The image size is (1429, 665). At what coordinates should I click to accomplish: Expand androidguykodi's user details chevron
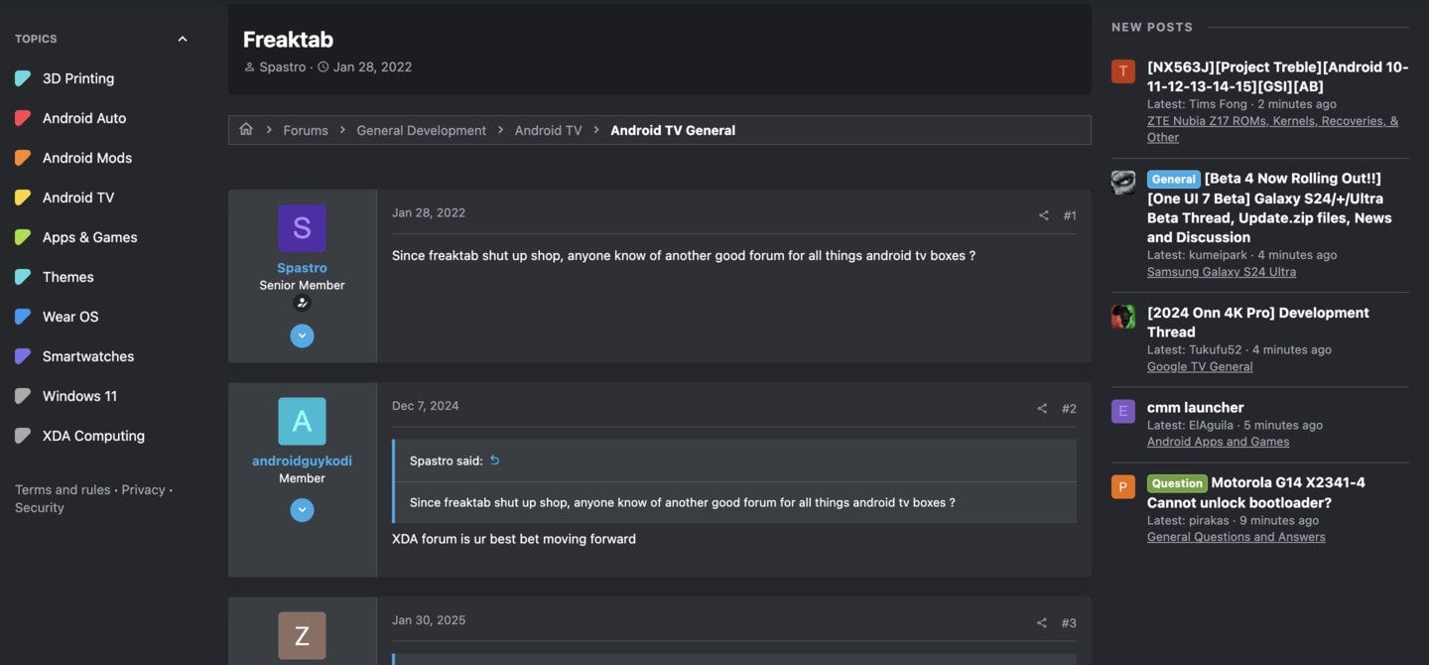pyautogui.click(x=302, y=510)
